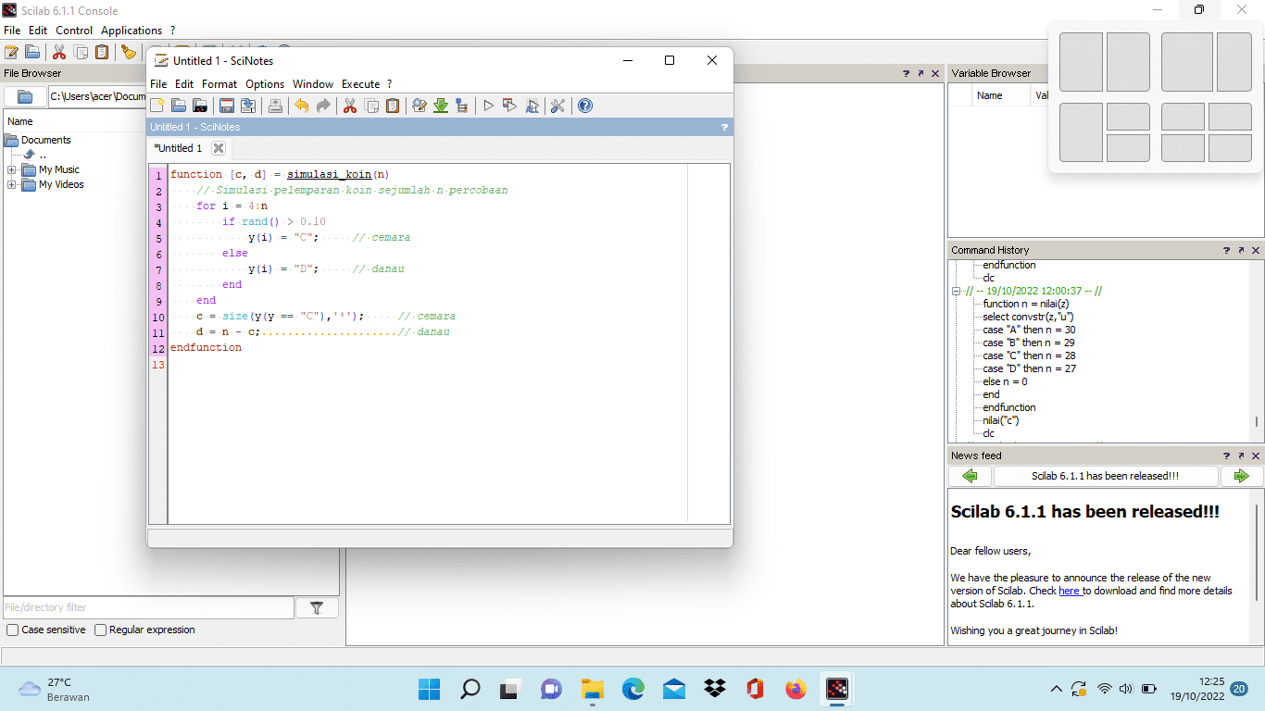This screenshot has width=1265, height=711.
Task: Click Open file icon in console toolbar
Action: tap(32, 52)
